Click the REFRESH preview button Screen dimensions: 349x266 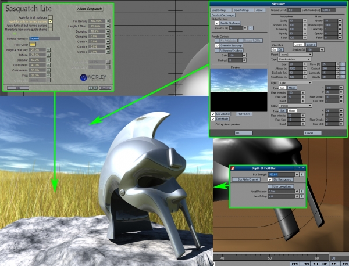tap(244, 114)
